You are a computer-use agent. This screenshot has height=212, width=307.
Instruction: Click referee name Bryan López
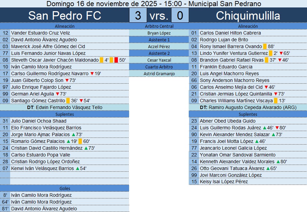pos(159,33)
